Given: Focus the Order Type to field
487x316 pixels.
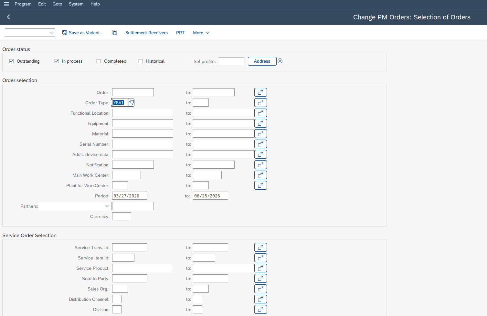Looking at the screenshot, I should click(201, 103).
